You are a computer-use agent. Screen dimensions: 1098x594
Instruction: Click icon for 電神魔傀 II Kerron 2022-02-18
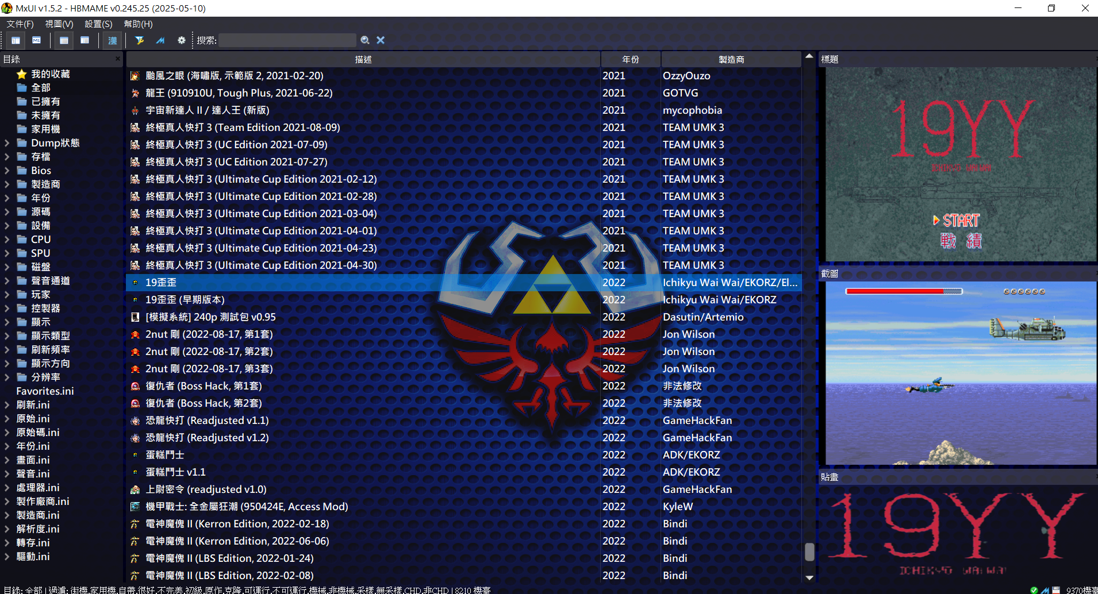click(x=135, y=524)
